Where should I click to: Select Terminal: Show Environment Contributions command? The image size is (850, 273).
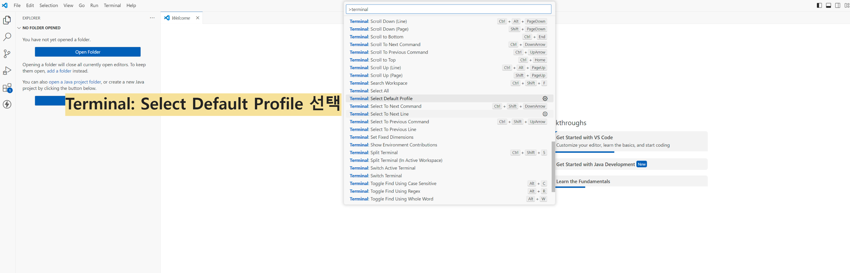(x=449, y=145)
